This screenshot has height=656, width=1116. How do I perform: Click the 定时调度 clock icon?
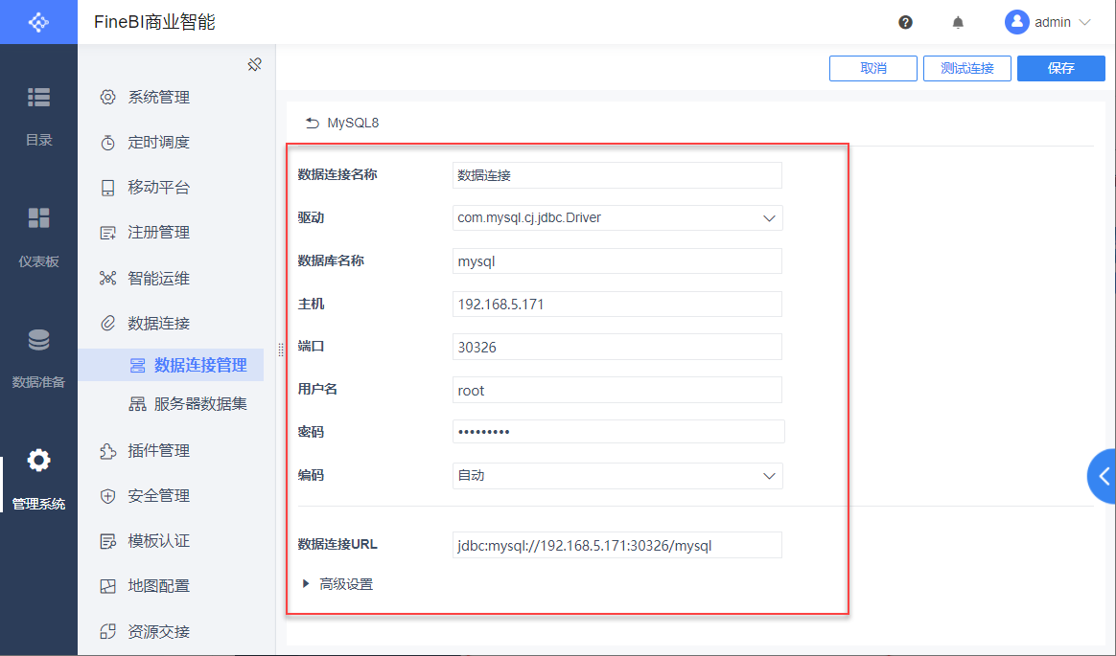coord(107,142)
